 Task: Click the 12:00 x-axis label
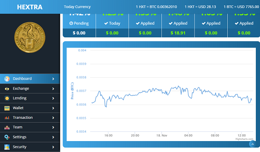242,135
